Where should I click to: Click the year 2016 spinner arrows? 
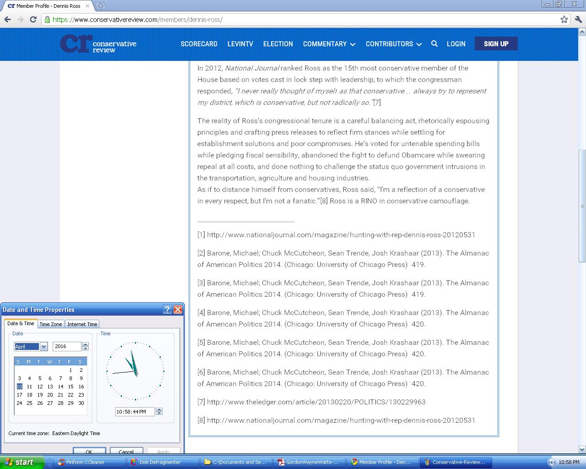pyautogui.click(x=85, y=346)
